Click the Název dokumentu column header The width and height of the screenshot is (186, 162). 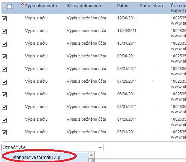pyautogui.click(x=84, y=6)
